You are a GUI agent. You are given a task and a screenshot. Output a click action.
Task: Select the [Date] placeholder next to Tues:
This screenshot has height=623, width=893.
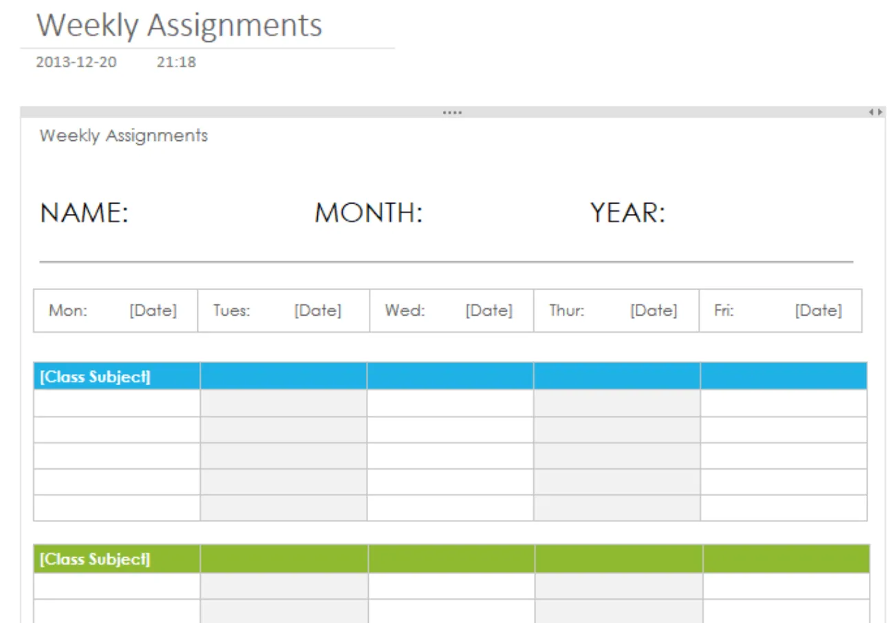(x=318, y=311)
